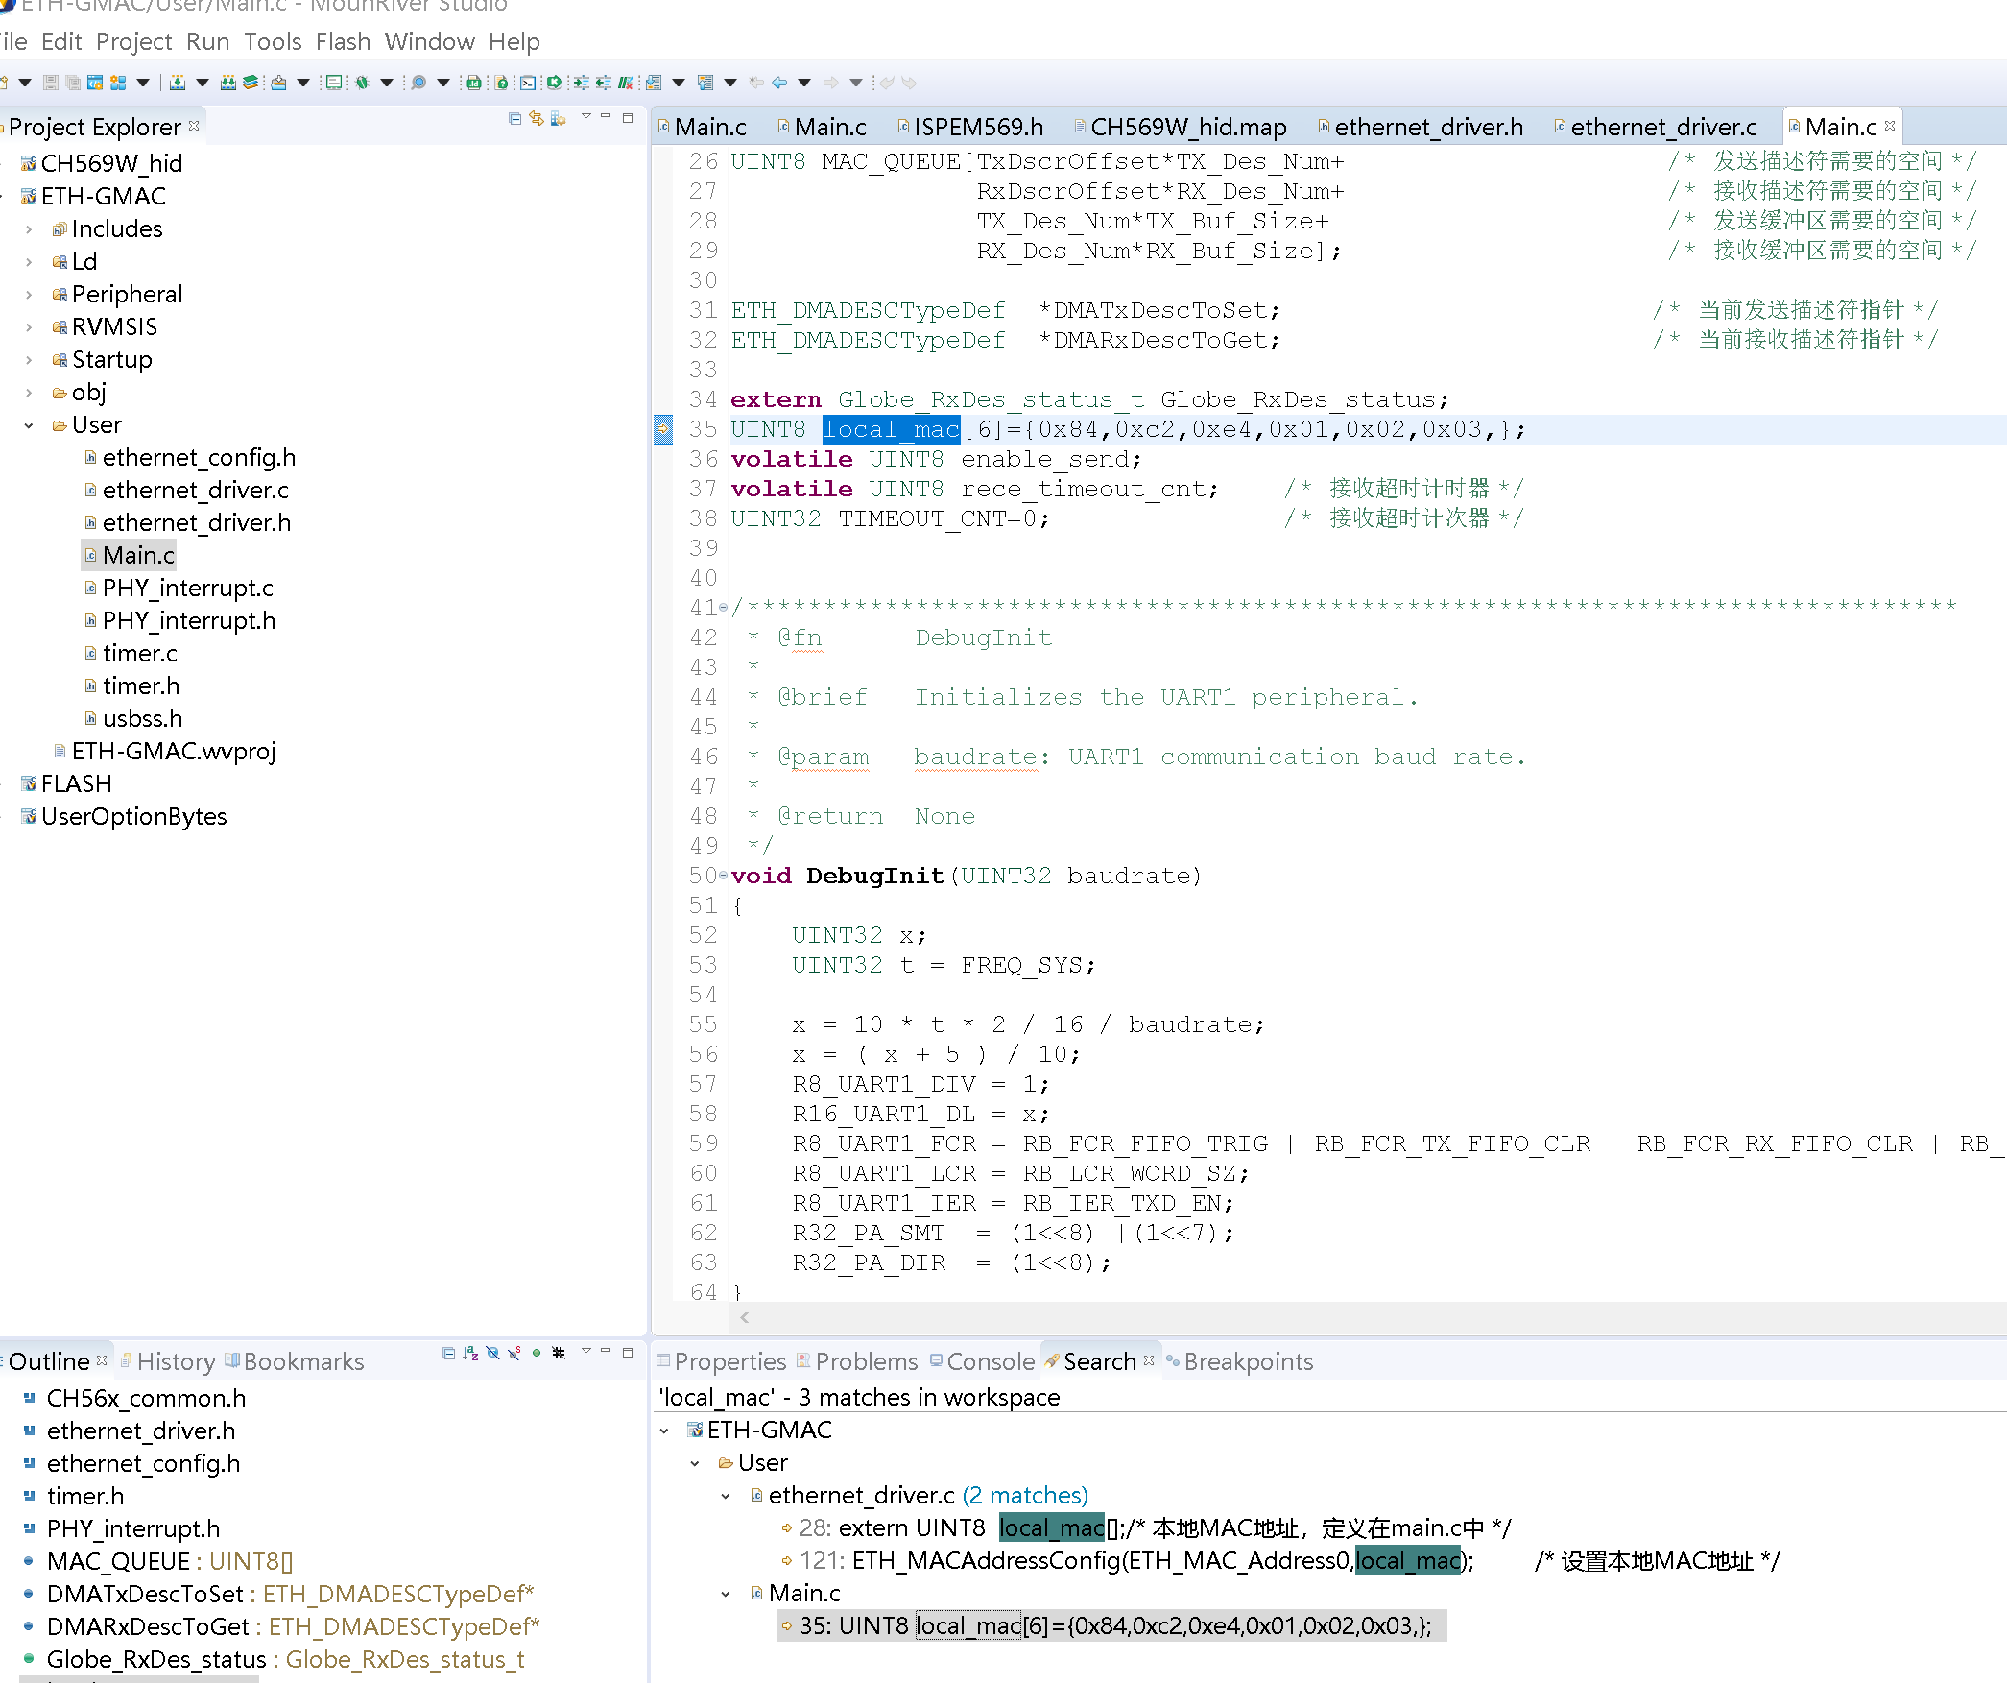The image size is (2007, 1683).
Task: Expand the RVMSIS folder
Action: 29,327
